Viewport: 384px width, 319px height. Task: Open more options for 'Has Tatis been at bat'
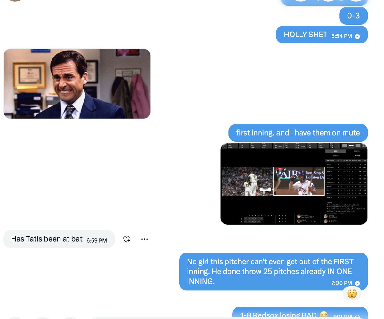pyautogui.click(x=144, y=239)
